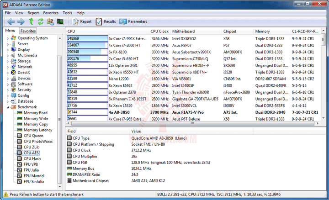Viewport: 329px width, 200px height.
Task: Select the CPU AES benchmark
Action: 31,153
